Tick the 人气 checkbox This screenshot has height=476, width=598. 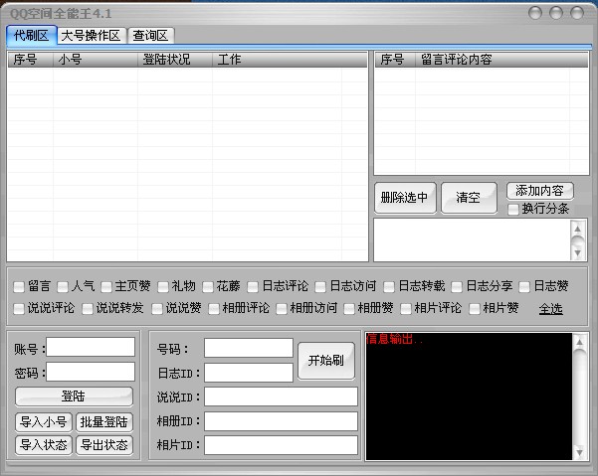click(63, 286)
